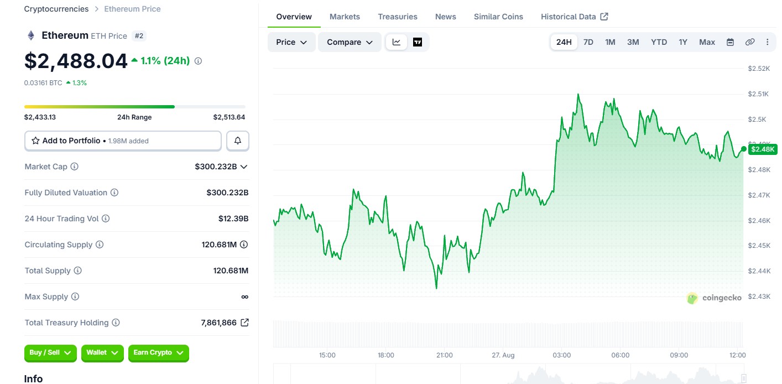Screen dimensions: 782x384
Task: Click the current price marker dot
Action: click(743, 149)
